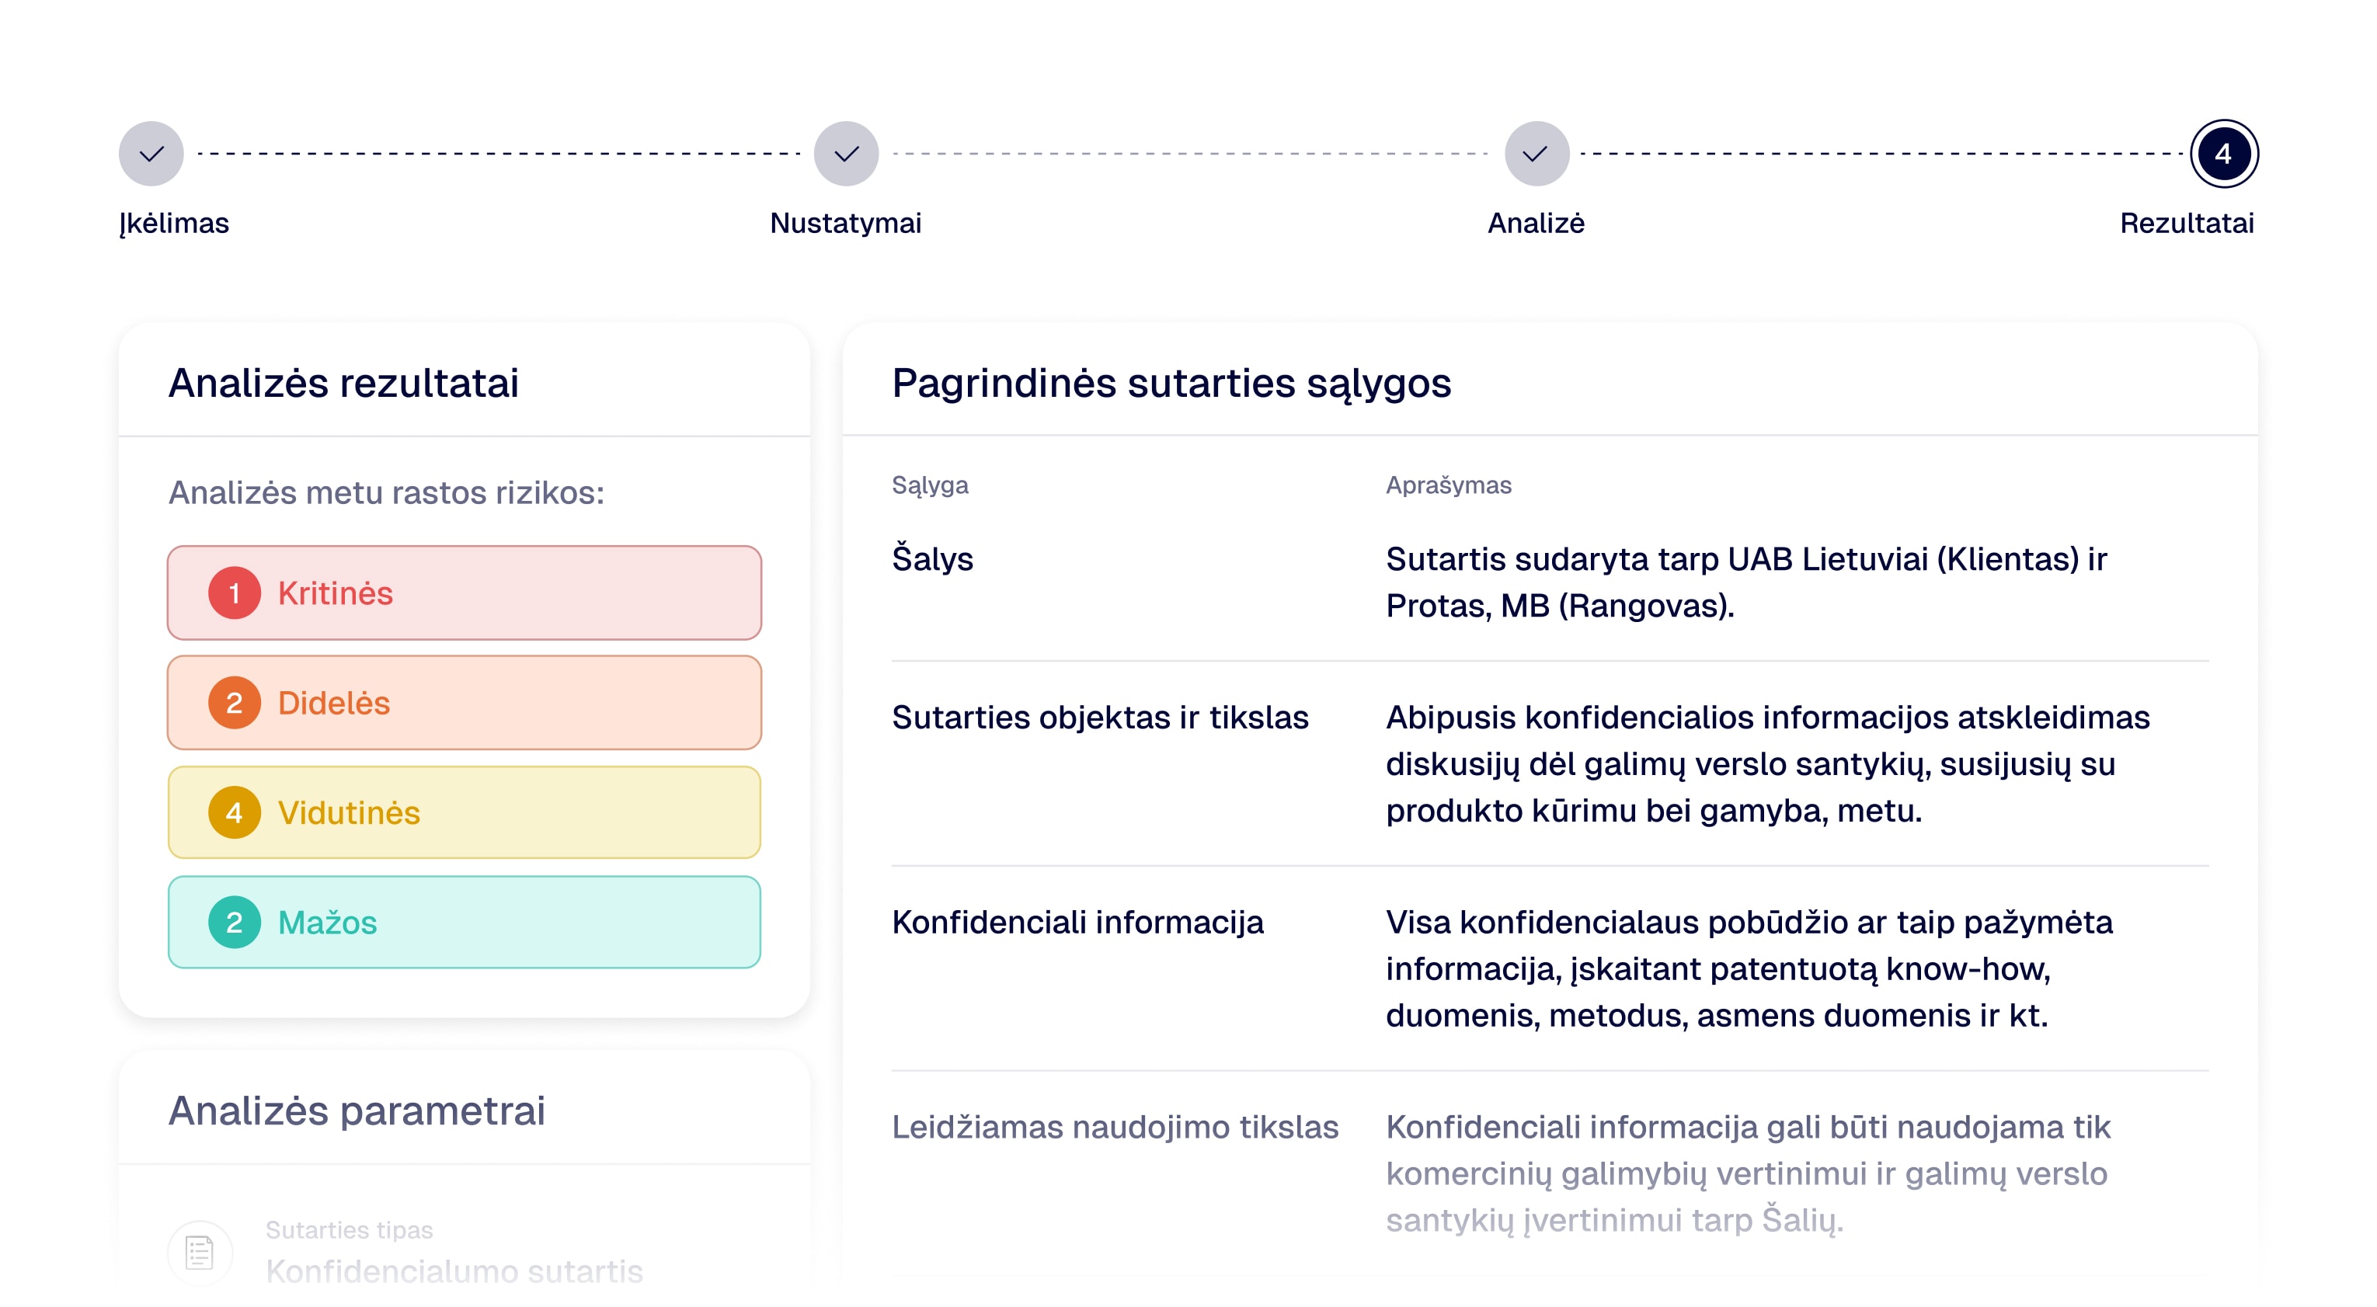Click the red Kritinės count badge
Viewport: 2377px width, 1307px height.
pos(235,593)
